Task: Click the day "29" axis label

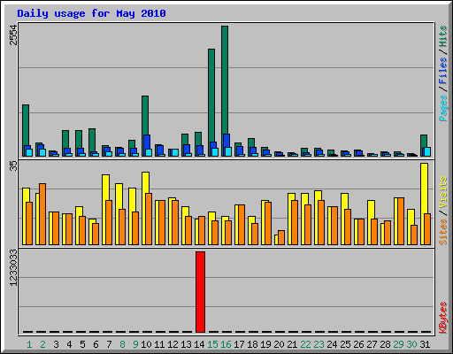Action: point(398,344)
